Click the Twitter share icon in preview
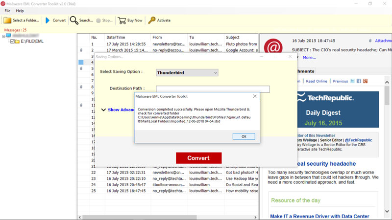Screen dimensions: 392x220 pos(352,81)
